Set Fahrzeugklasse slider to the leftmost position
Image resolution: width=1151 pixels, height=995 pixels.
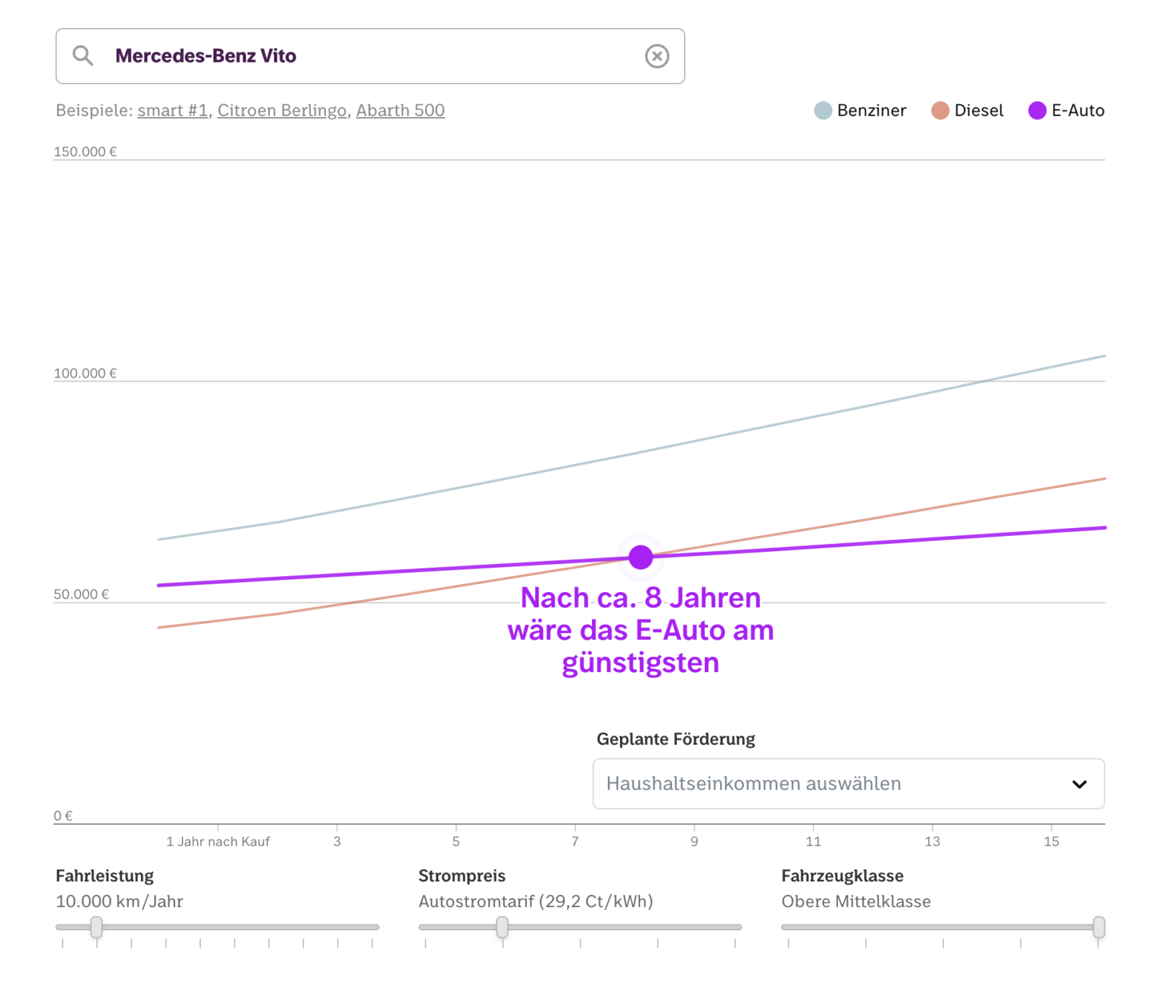click(x=788, y=927)
